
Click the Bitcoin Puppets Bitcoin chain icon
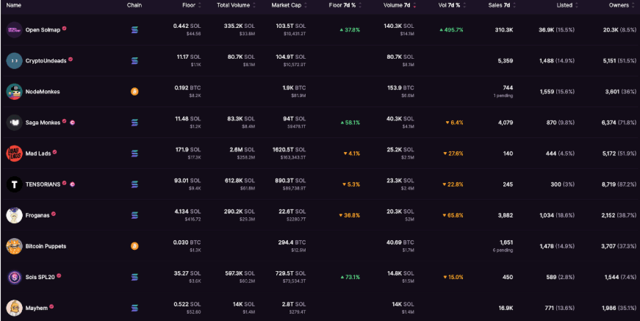[134, 246]
